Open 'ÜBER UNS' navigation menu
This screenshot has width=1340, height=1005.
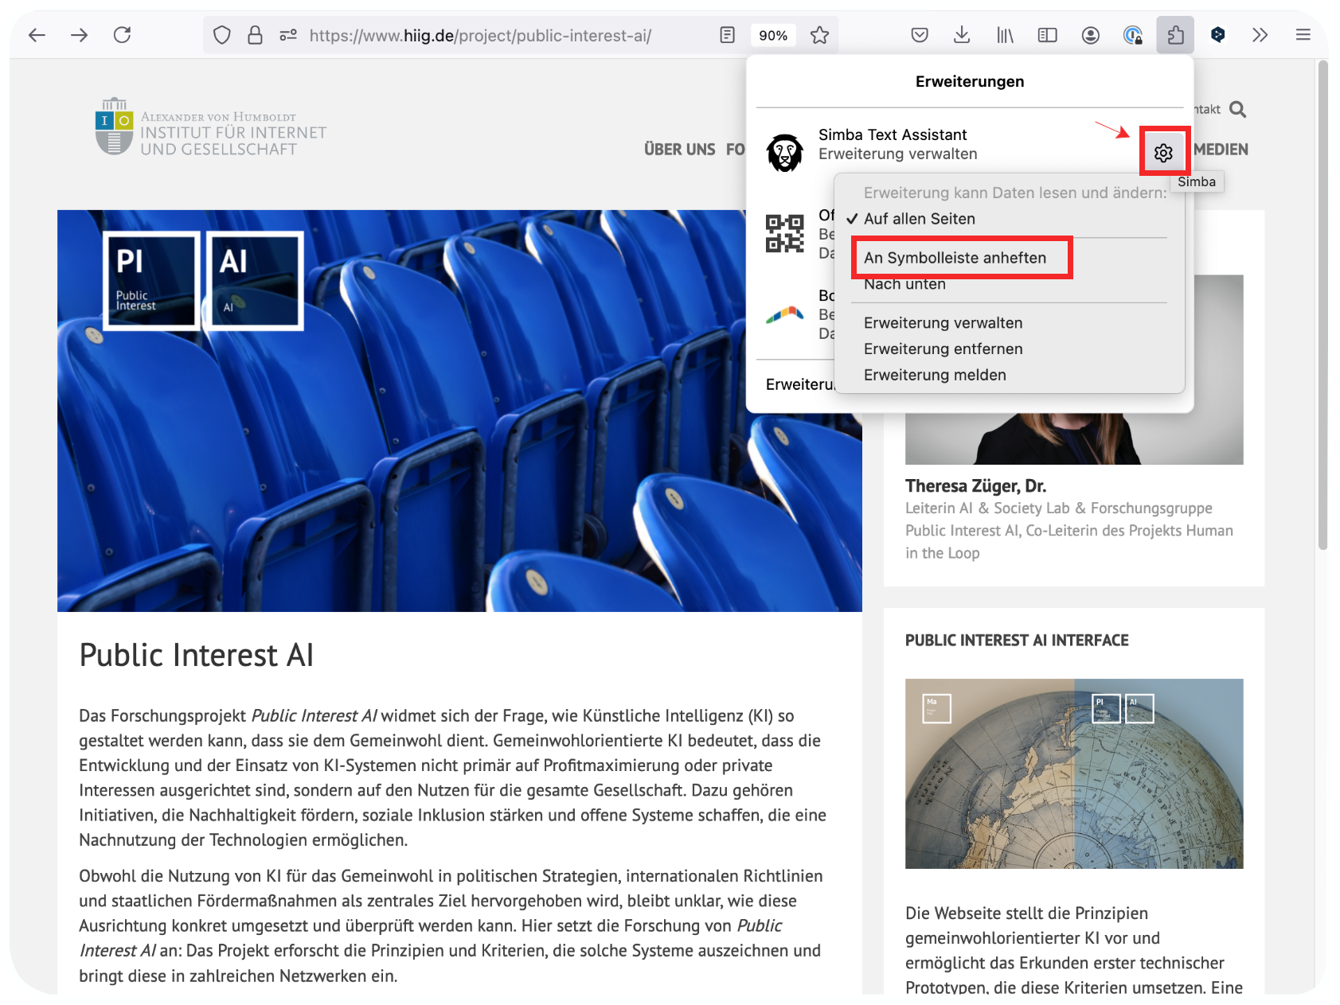[x=680, y=150]
